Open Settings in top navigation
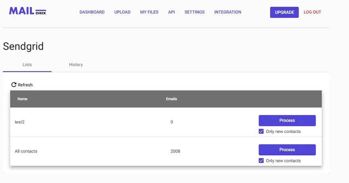This screenshot has height=183, width=349. (x=194, y=12)
